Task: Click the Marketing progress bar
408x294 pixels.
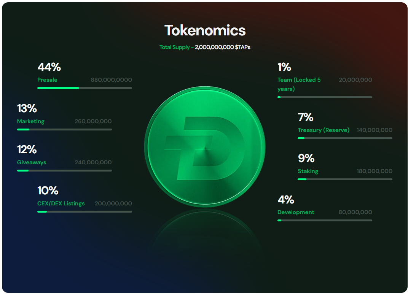Action: [64, 129]
